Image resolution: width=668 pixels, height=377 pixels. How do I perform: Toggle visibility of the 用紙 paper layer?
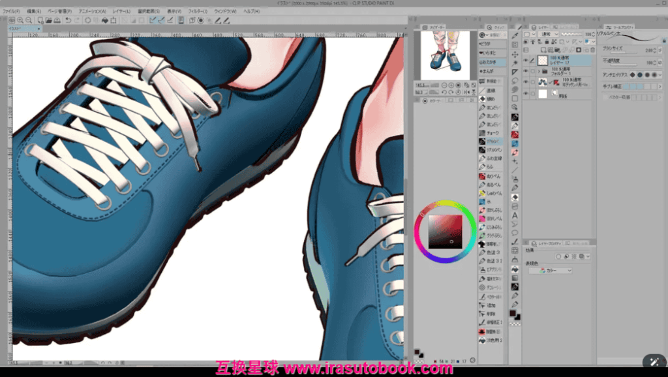tap(526, 94)
